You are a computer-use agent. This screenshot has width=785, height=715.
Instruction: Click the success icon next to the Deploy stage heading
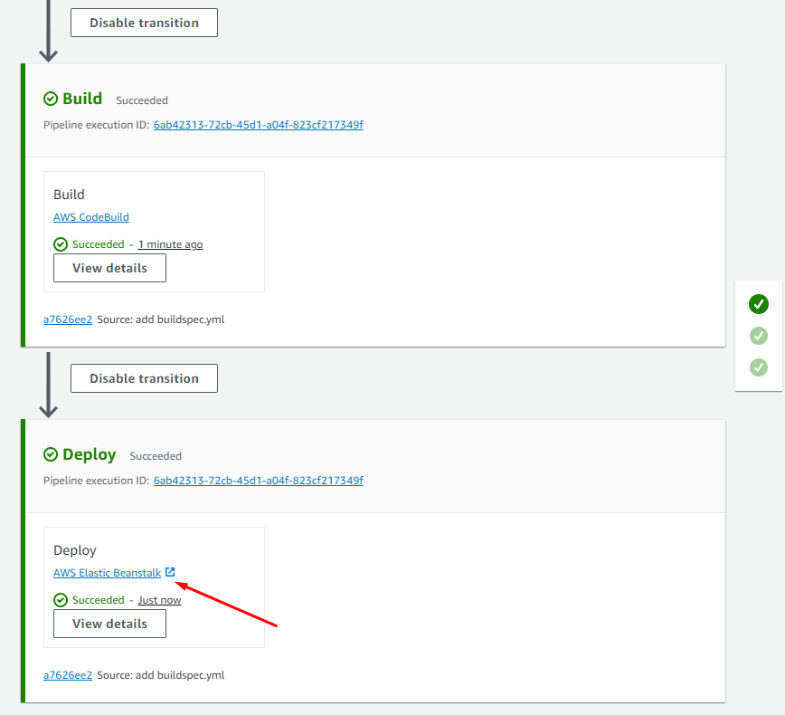point(51,455)
